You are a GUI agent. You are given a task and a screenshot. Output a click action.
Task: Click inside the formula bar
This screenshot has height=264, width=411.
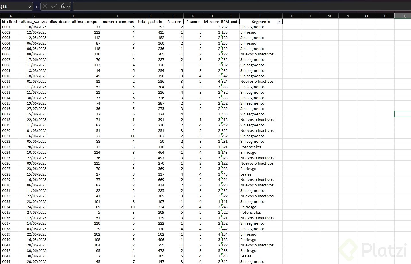(242, 6)
